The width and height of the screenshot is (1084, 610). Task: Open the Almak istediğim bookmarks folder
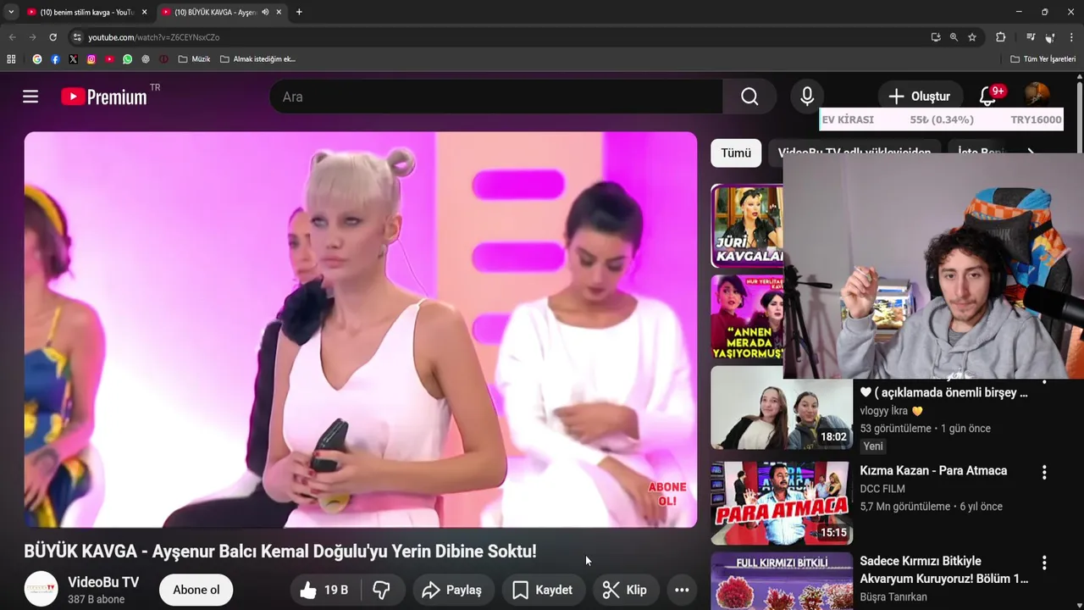coord(257,59)
